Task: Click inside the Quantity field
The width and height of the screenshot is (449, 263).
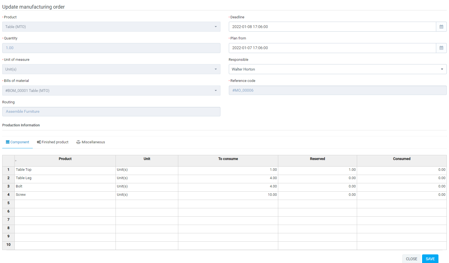Action: coord(111,48)
